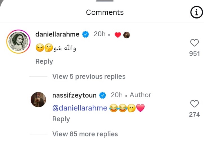Grab the sheet drag handle at the top
Image resolution: width=204 pixels, height=141 pixels.
tap(105, 1)
